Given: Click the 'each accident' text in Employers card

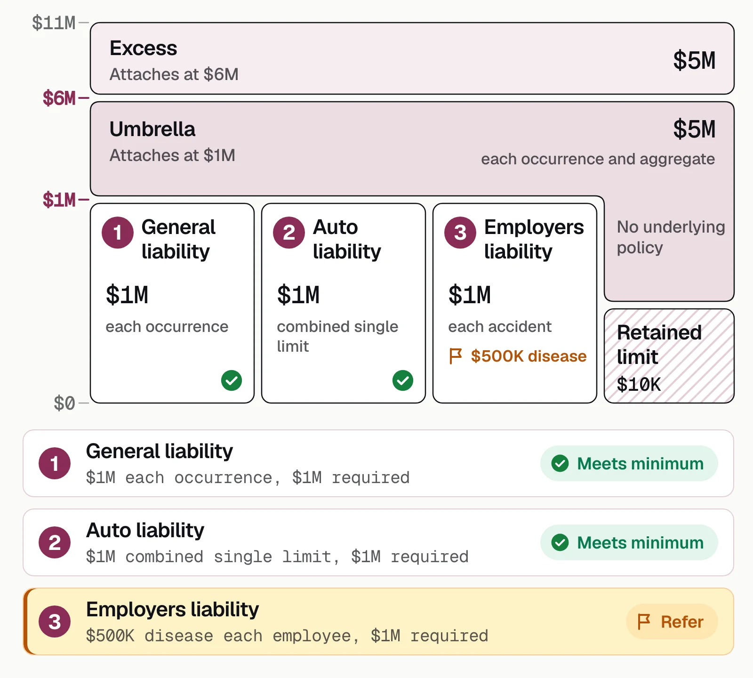Looking at the screenshot, I should (500, 327).
